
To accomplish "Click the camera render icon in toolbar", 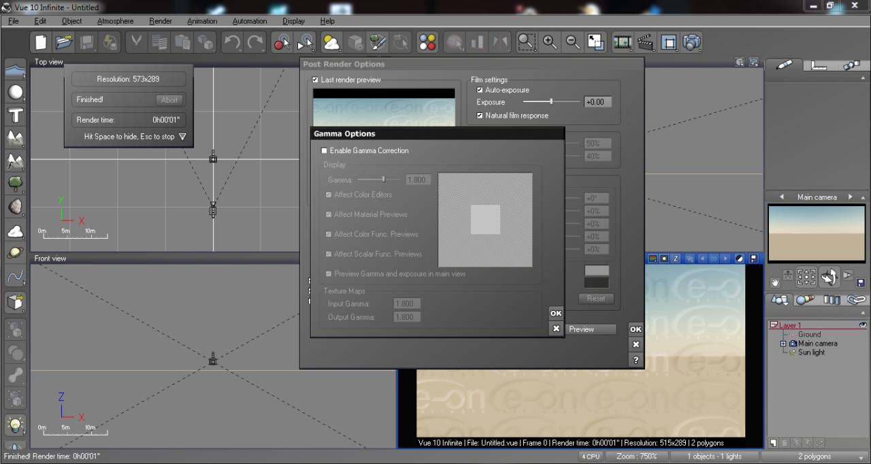I will coord(691,43).
